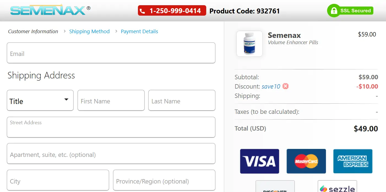Click the SSL Secured padlock icon
Image resolution: width=386 pixels, height=192 pixels.
click(x=334, y=10)
